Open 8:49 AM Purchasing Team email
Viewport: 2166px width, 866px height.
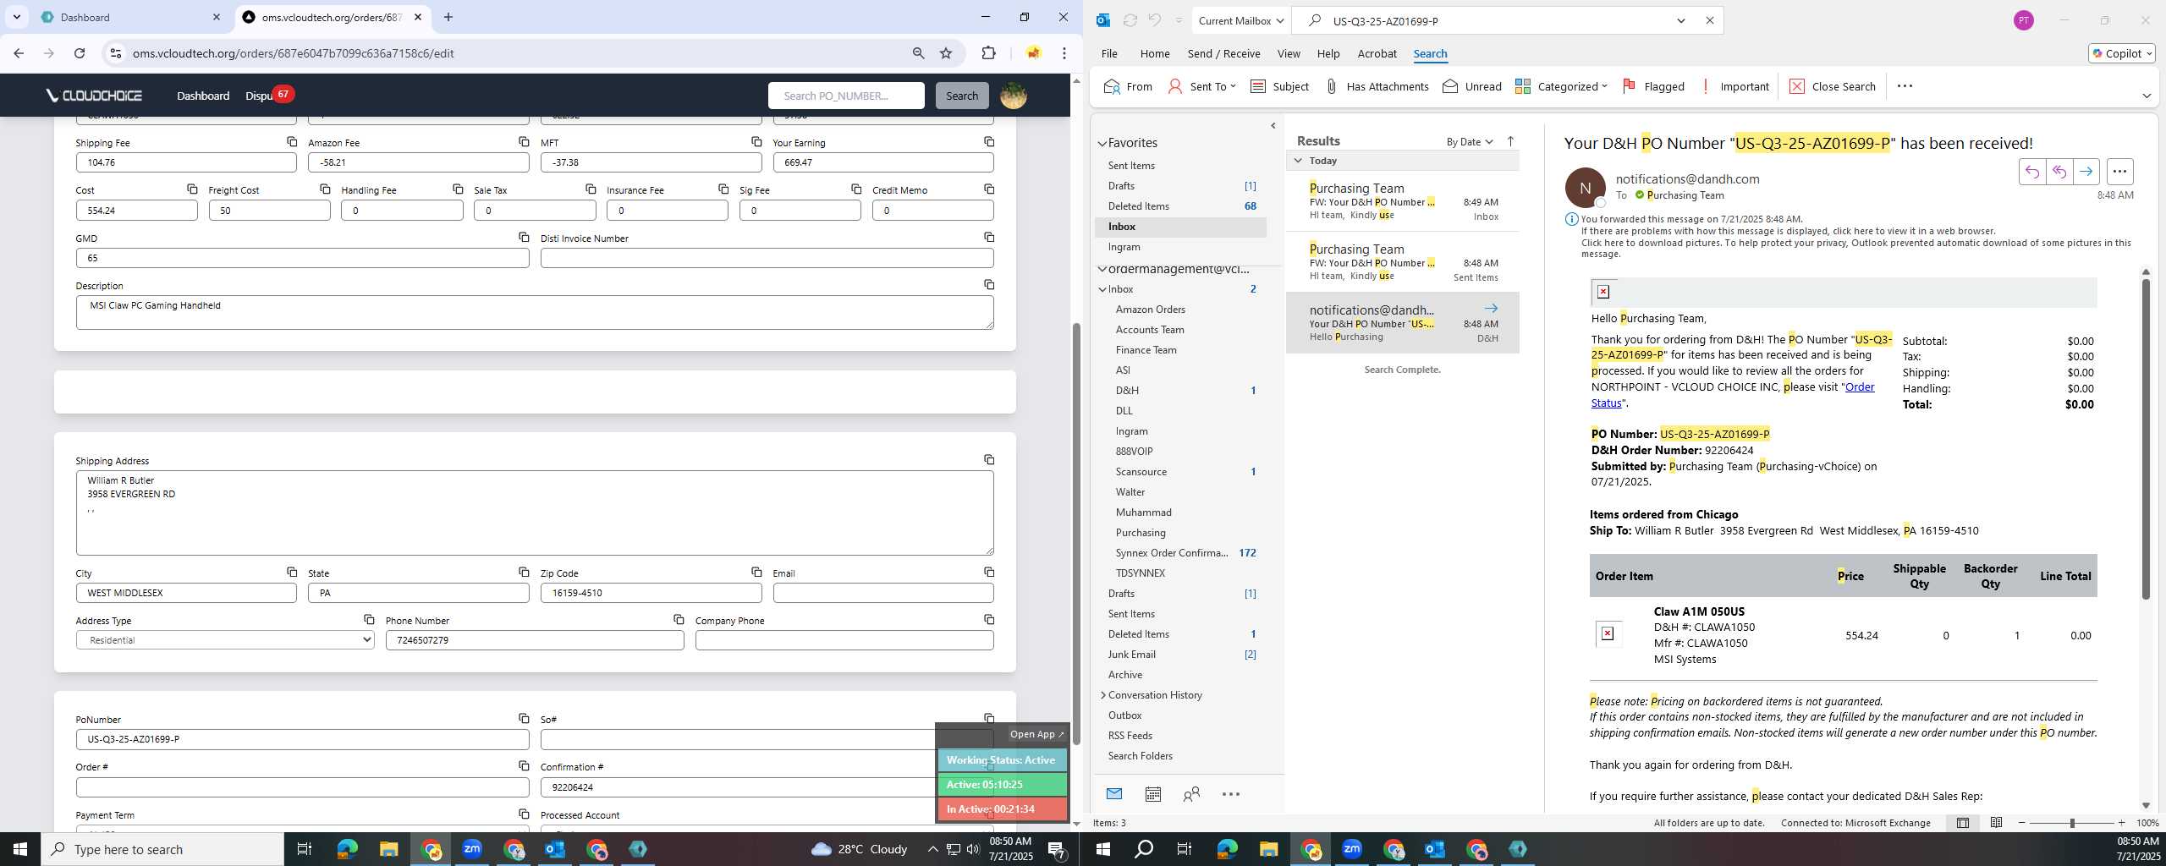[x=1403, y=201]
